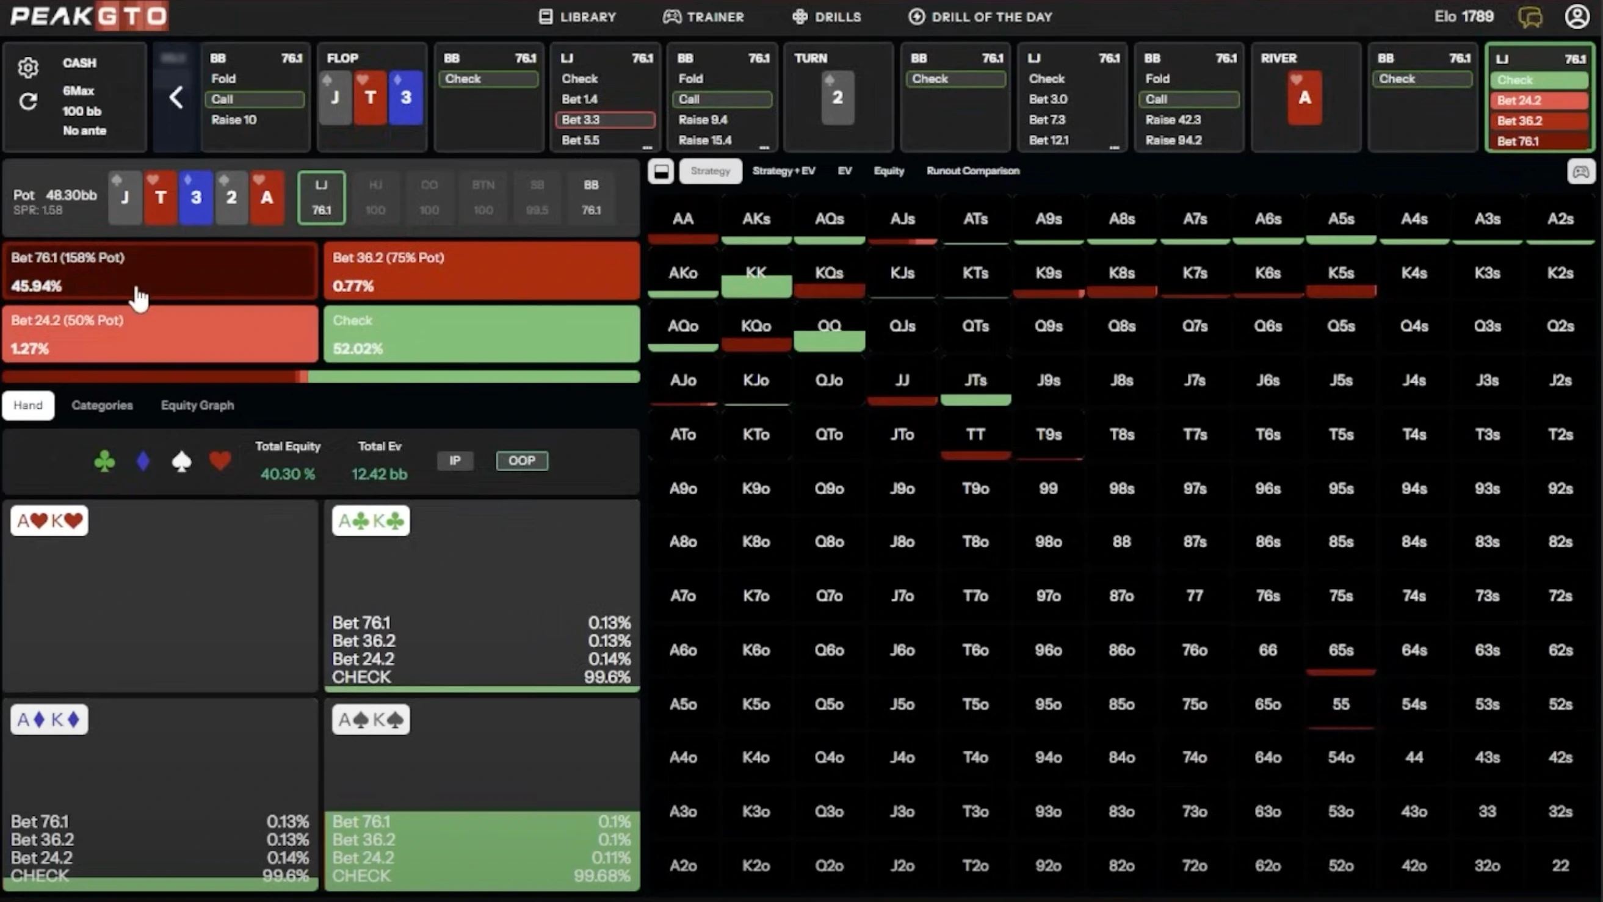
Task: Open Strategy + EV tab
Action: pyautogui.click(x=783, y=171)
